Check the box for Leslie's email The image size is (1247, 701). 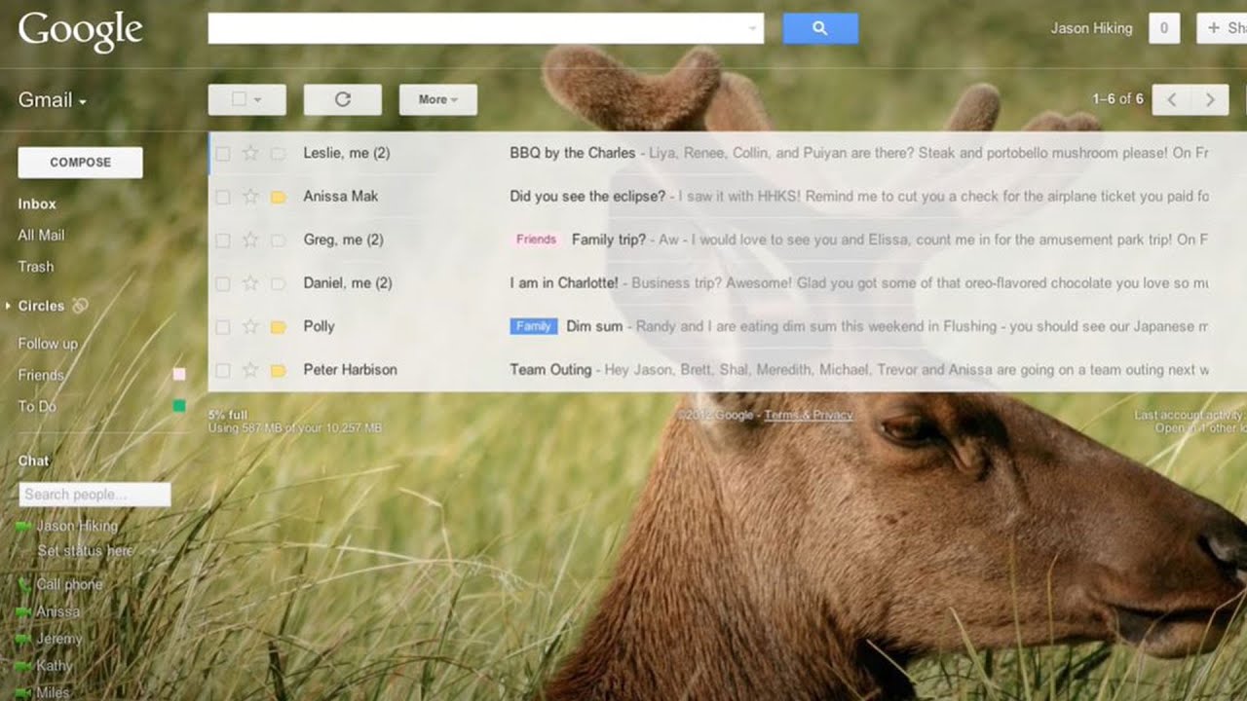coord(223,154)
